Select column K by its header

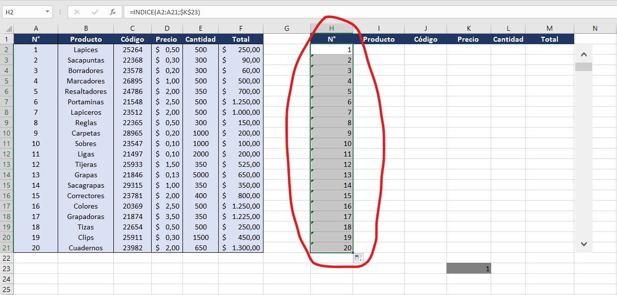(x=468, y=28)
